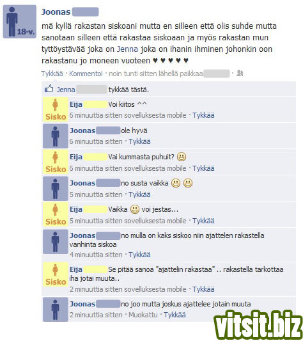Image resolution: width=303 pixels, height=341 pixels.
Task: Open Joonas avatar beside "ole hyvä" comment
Action: pyautogui.click(x=56, y=136)
